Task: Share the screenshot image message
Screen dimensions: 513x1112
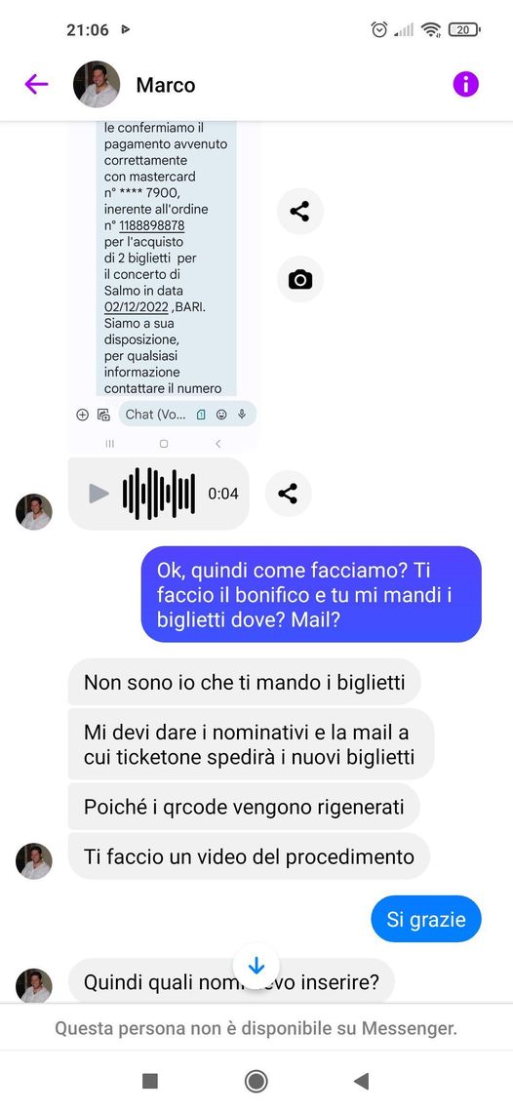Action: (299, 212)
